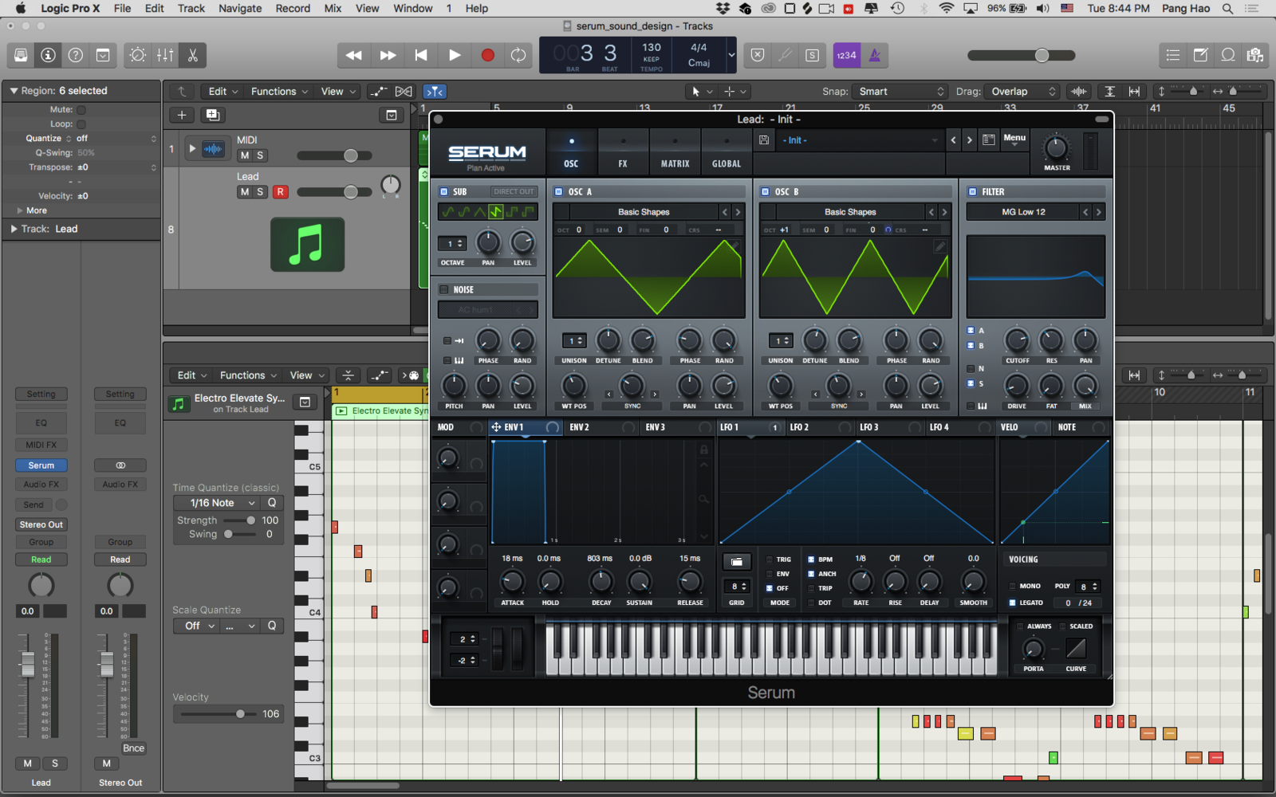Toggle the Inspector info button
Screen dimensions: 1276x797
click(49, 55)
